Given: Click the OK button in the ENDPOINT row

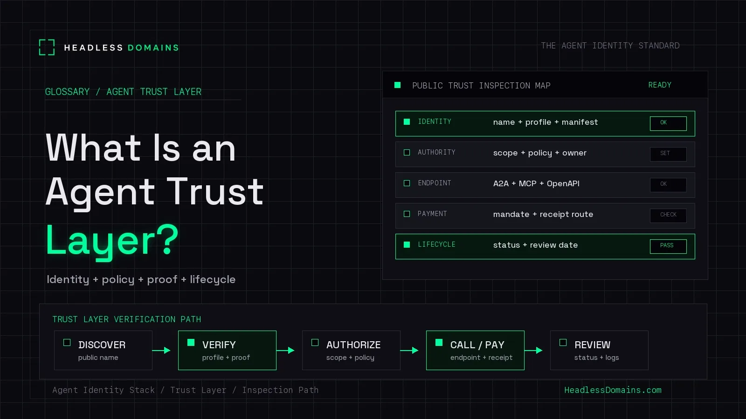Looking at the screenshot, I should 668,185.
